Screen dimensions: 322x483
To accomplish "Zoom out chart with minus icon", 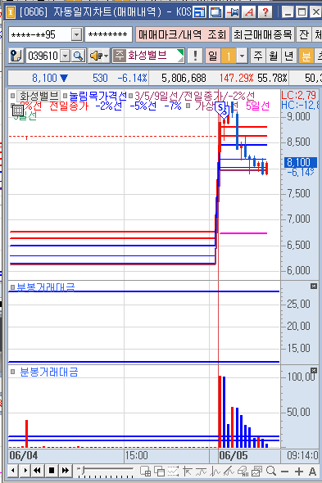I will coord(284,472).
